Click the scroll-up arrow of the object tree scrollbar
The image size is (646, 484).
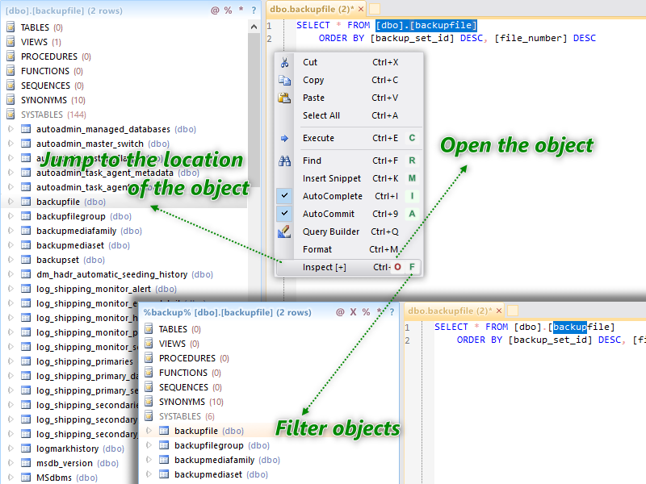point(254,27)
